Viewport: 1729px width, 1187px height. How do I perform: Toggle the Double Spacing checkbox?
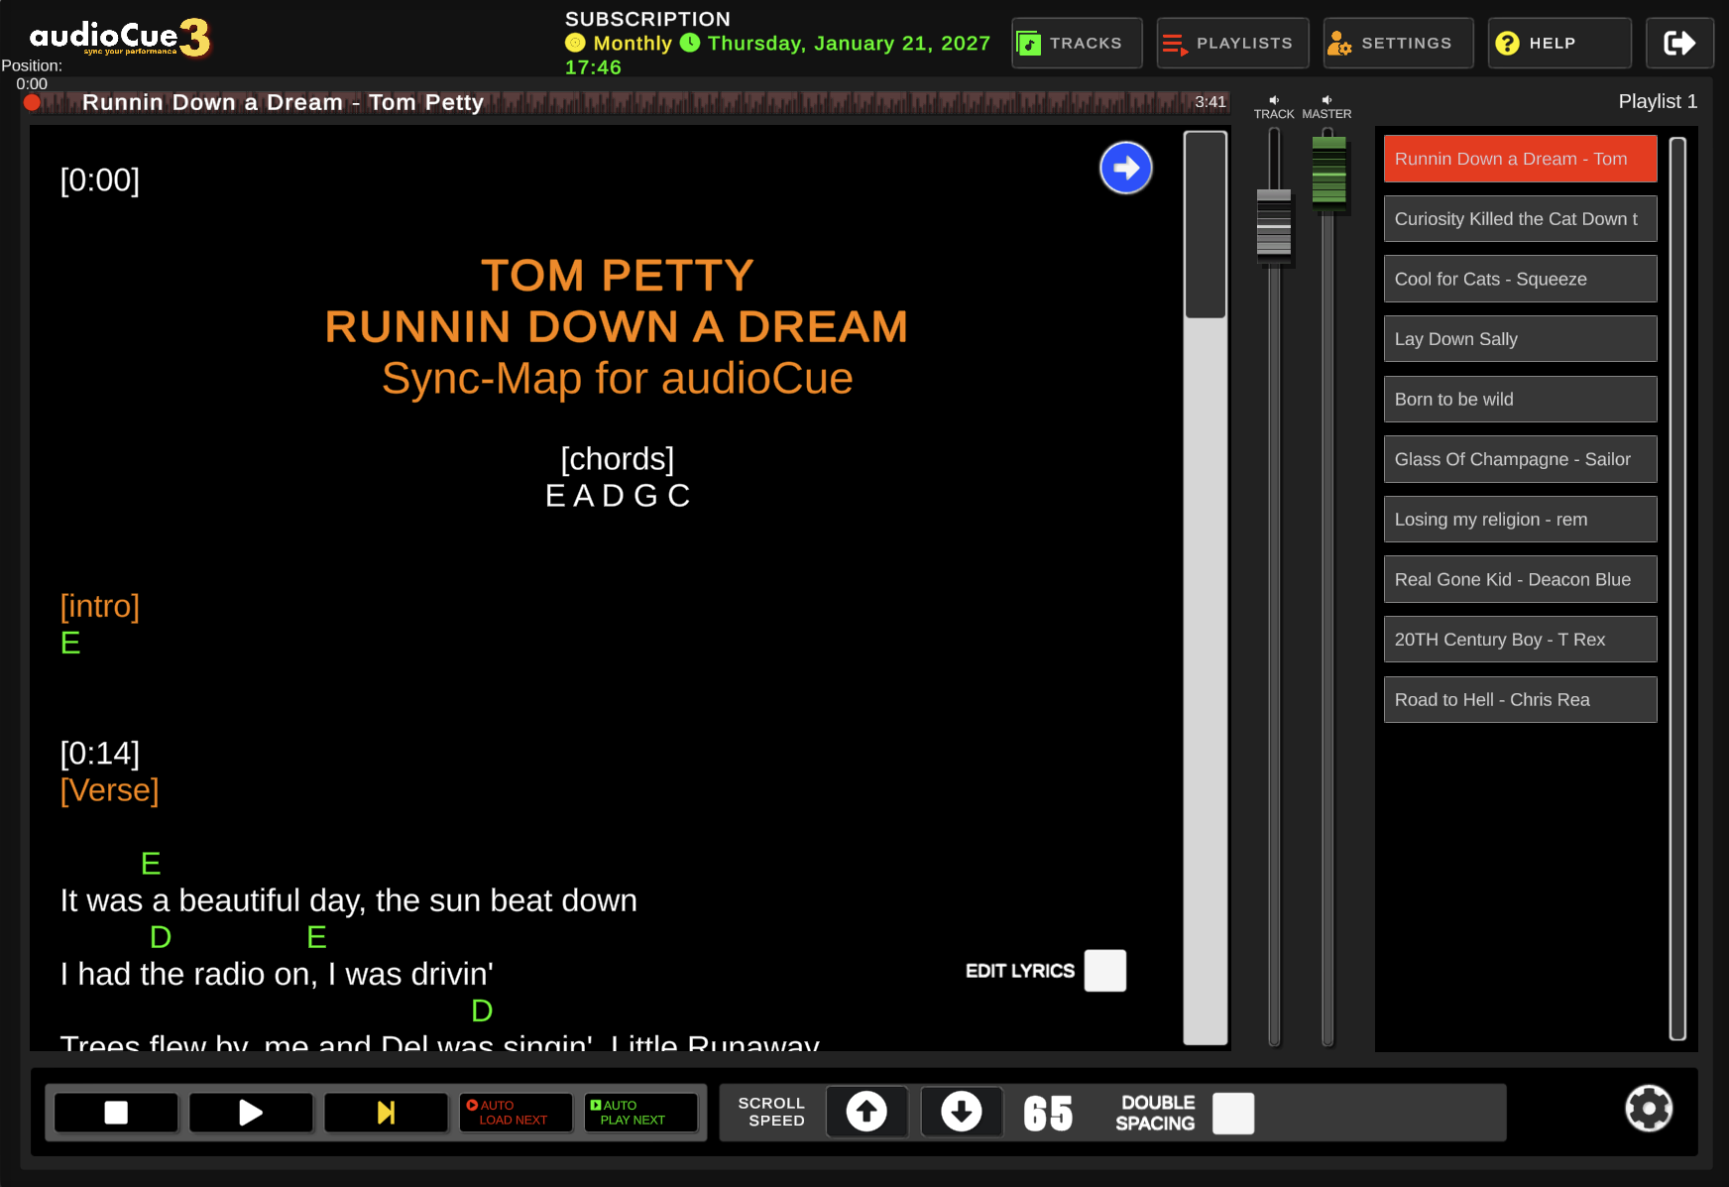tap(1233, 1113)
